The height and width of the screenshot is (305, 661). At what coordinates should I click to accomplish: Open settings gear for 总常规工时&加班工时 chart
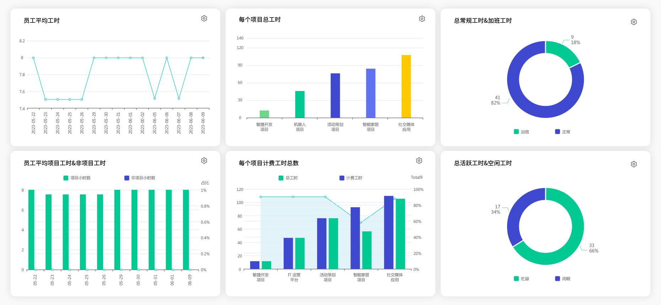(634, 22)
